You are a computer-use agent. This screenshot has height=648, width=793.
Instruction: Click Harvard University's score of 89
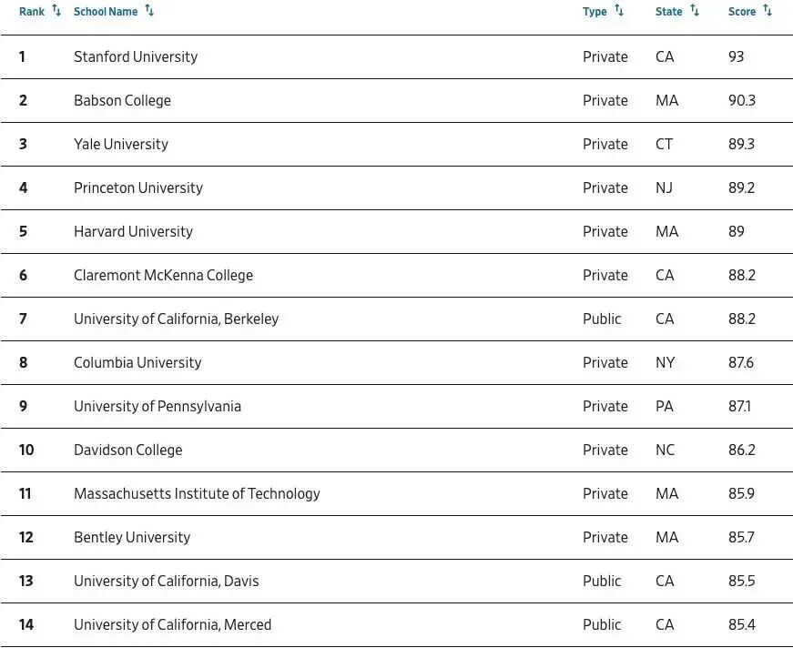point(737,231)
